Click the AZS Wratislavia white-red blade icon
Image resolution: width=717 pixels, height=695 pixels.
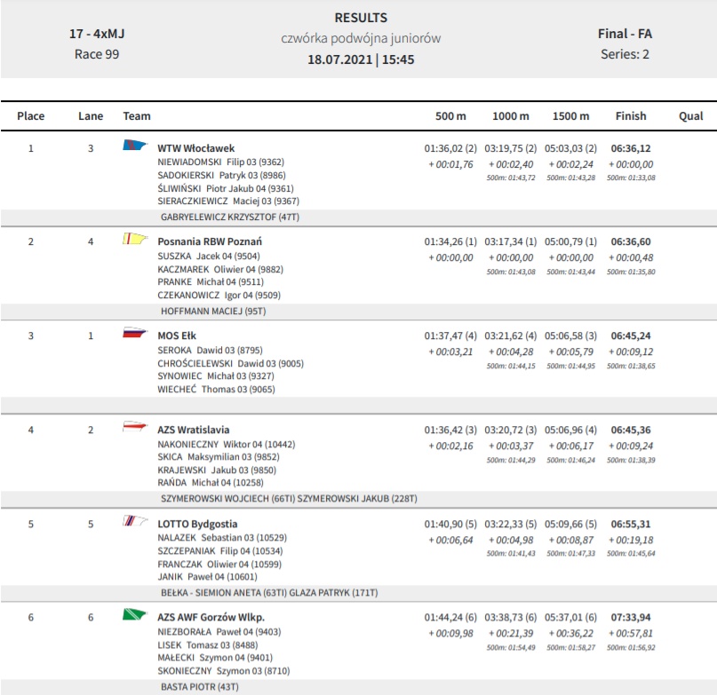pyautogui.click(x=135, y=427)
